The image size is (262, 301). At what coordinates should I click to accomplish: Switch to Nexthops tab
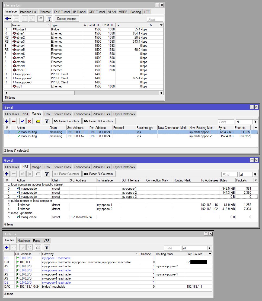tap(24, 240)
